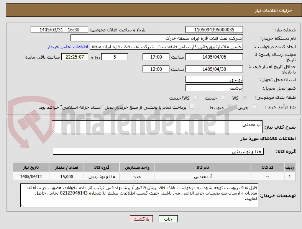Select the کالا radio button
The width and height of the screenshot is (302, 229).
(x=244, y=97)
